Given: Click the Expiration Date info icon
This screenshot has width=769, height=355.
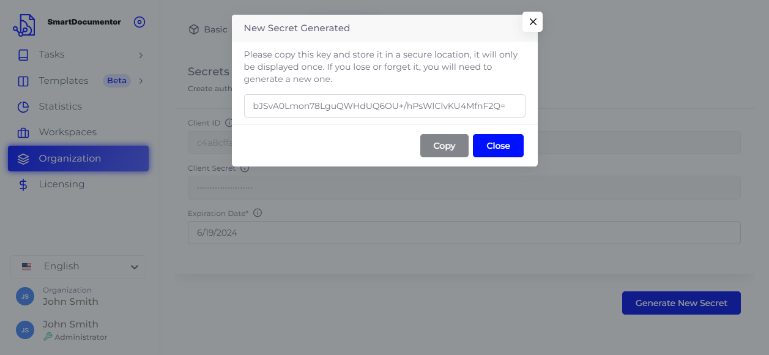Looking at the screenshot, I should point(258,213).
